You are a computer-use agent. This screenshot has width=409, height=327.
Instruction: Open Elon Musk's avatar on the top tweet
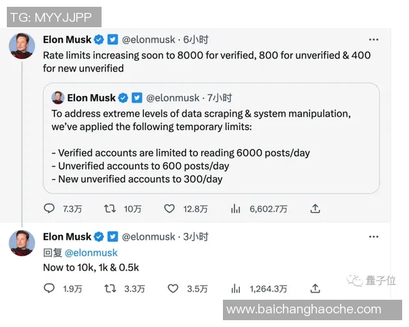coord(22,46)
